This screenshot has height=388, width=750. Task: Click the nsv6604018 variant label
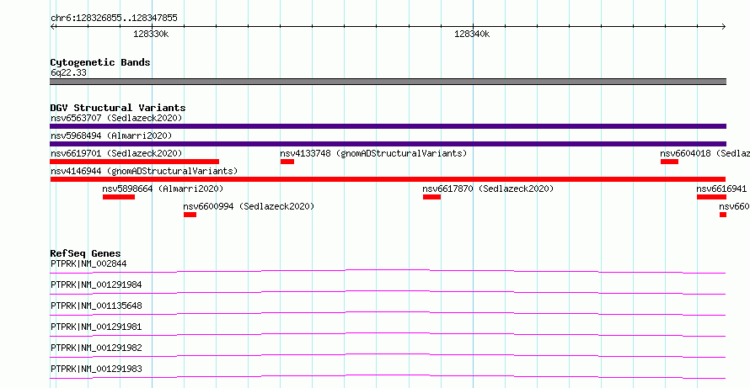(x=705, y=153)
